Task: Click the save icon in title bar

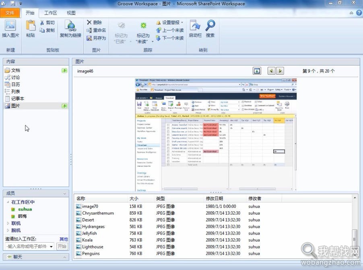Action: [13, 4]
